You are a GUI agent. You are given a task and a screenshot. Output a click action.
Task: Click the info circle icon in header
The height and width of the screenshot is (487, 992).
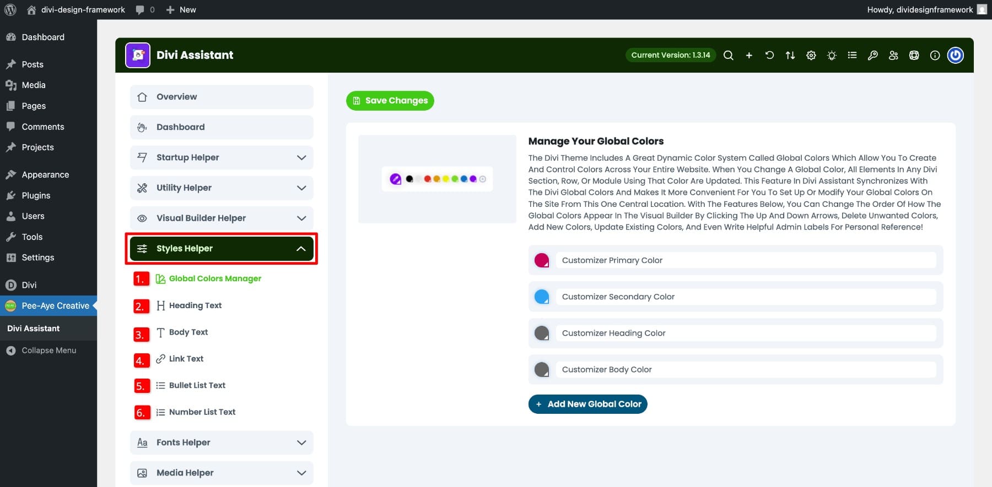coord(935,55)
